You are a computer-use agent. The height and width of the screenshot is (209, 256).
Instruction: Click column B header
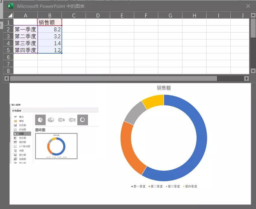(x=49, y=15)
